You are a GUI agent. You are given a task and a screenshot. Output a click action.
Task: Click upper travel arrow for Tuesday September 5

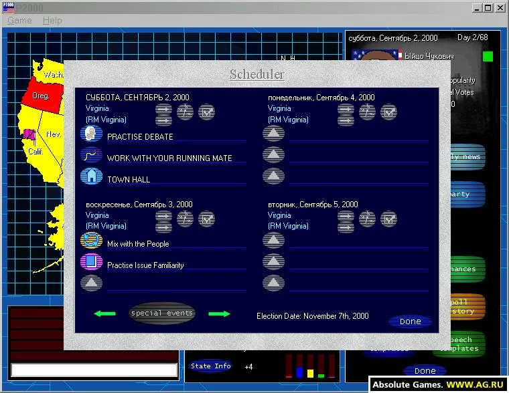[x=346, y=215]
